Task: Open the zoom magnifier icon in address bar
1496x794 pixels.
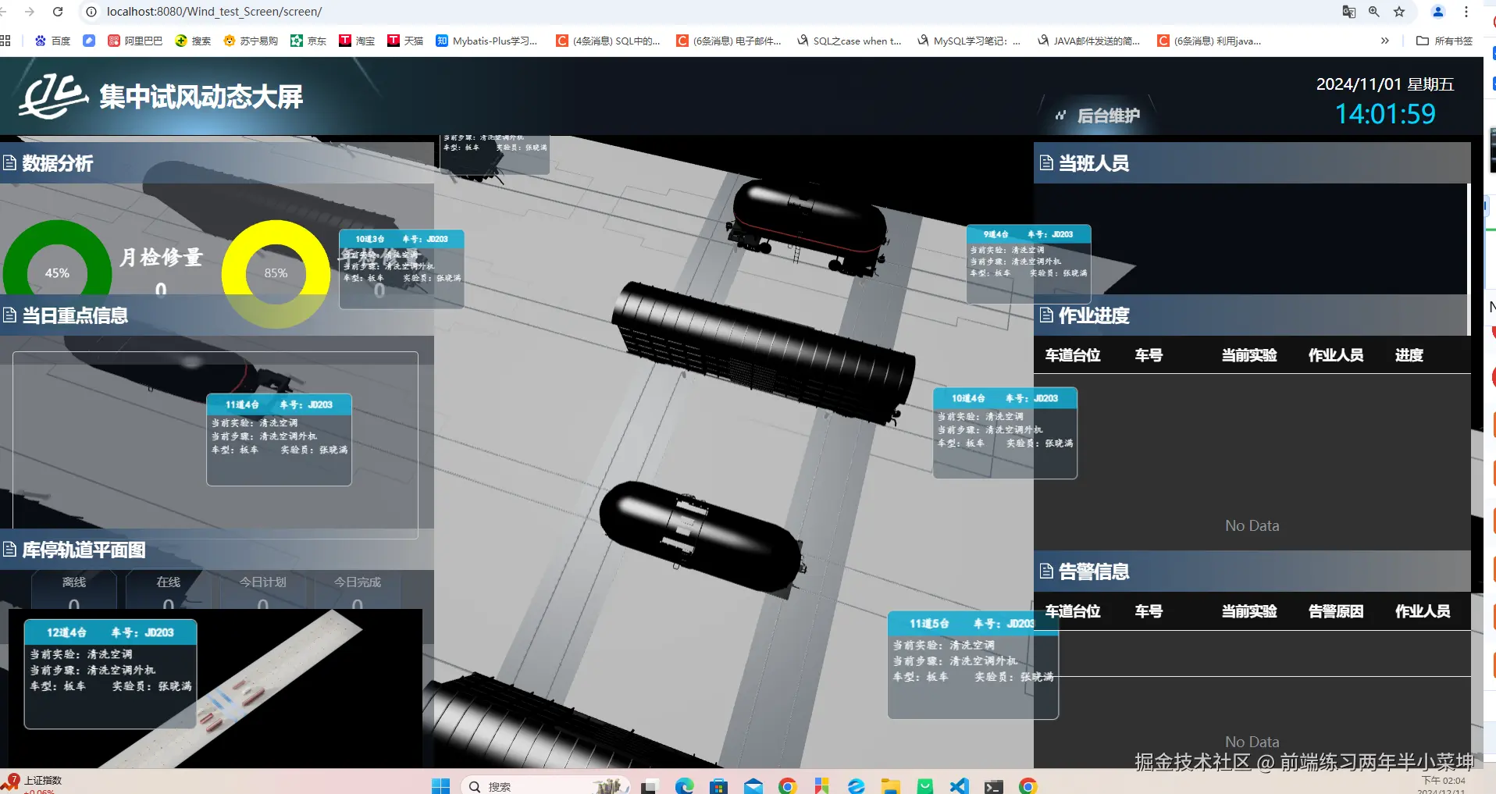Action: (x=1374, y=12)
